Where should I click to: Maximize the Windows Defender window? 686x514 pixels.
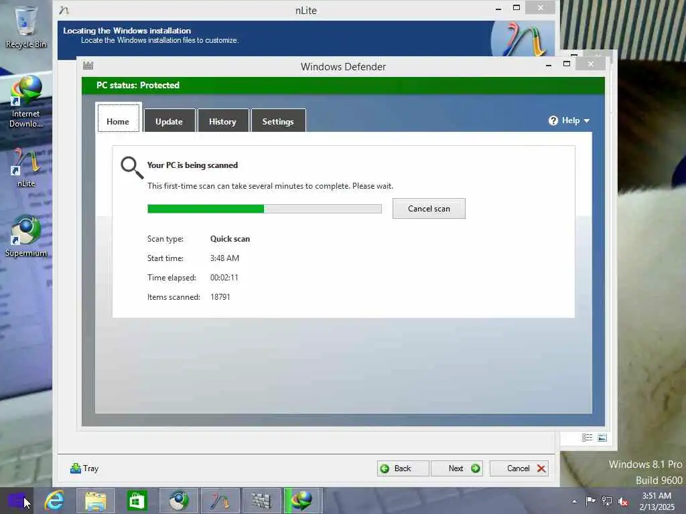(x=567, y=64)
